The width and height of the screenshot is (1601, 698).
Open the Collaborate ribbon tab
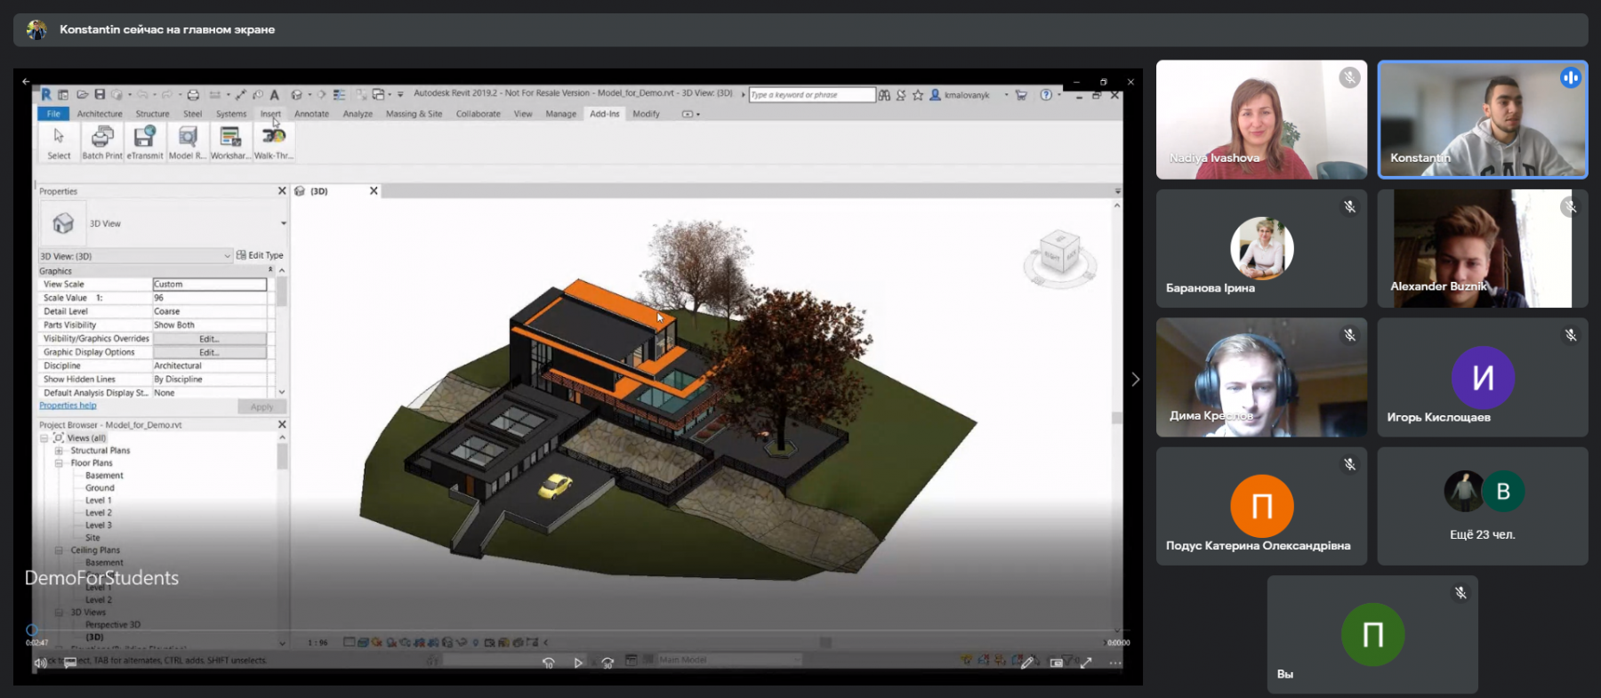click(479, 114)
